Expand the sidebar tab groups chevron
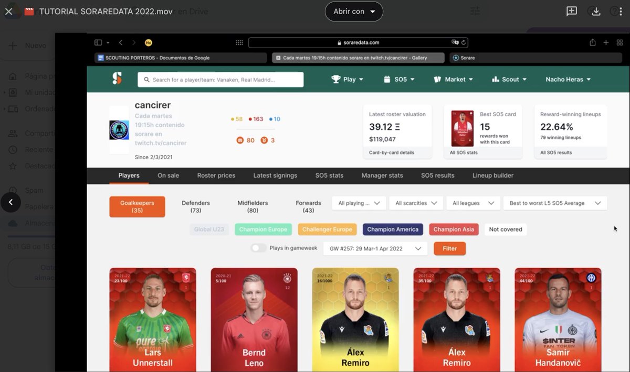Viewport: 630px width, 372px height. click(108, 42)
